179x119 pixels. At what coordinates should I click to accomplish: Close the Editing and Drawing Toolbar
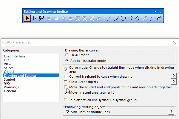pyautogui.click(x=161, y=12)
